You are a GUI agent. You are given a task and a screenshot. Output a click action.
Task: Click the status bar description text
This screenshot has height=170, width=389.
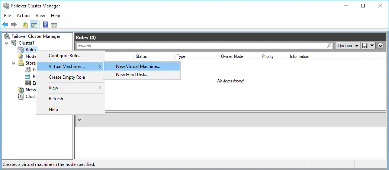click(x=49, y=164)
